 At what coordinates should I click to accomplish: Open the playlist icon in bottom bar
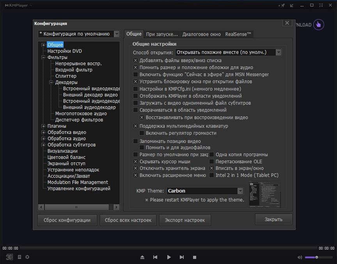(x=20, y=257)
